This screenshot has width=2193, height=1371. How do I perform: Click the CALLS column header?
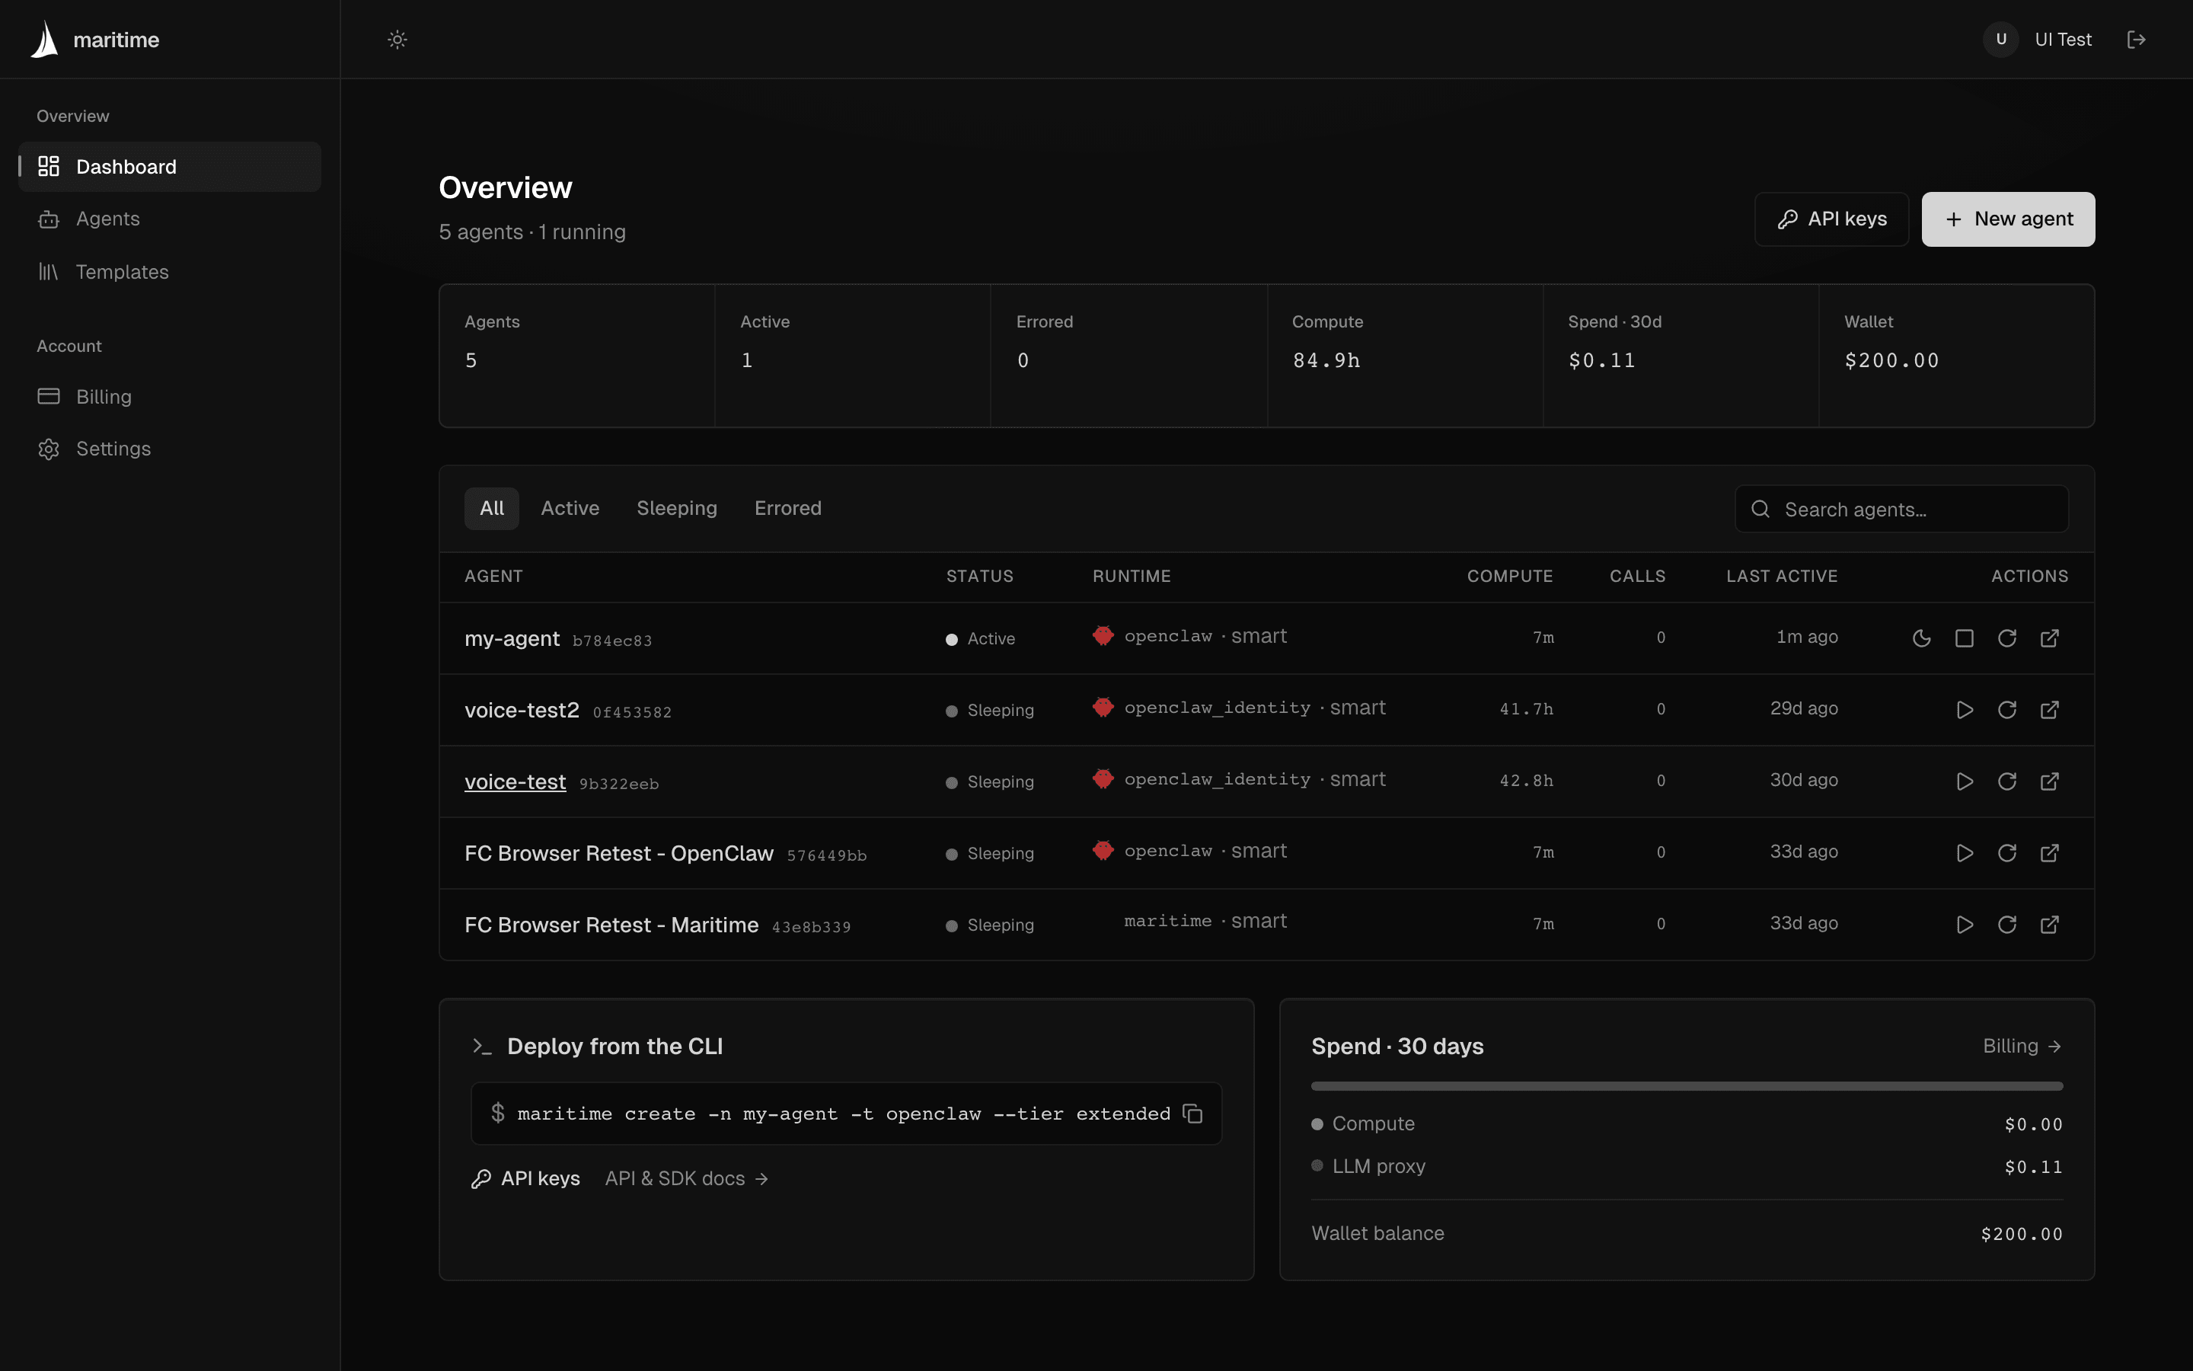tap(1637, 576)
